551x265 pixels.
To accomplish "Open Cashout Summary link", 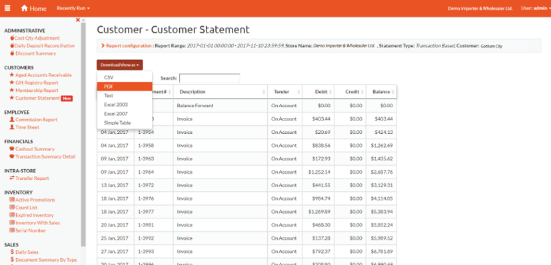I will point(35,149).
